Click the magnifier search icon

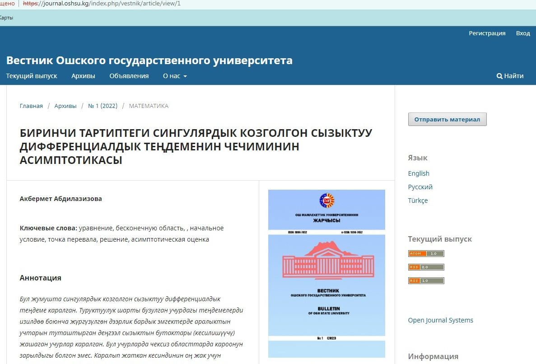(499, 76)
